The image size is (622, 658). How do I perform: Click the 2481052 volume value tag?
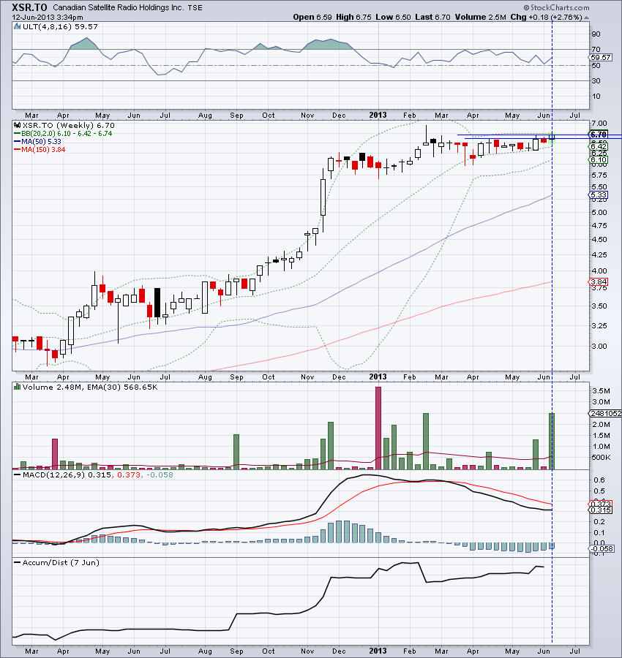[605, 413]
